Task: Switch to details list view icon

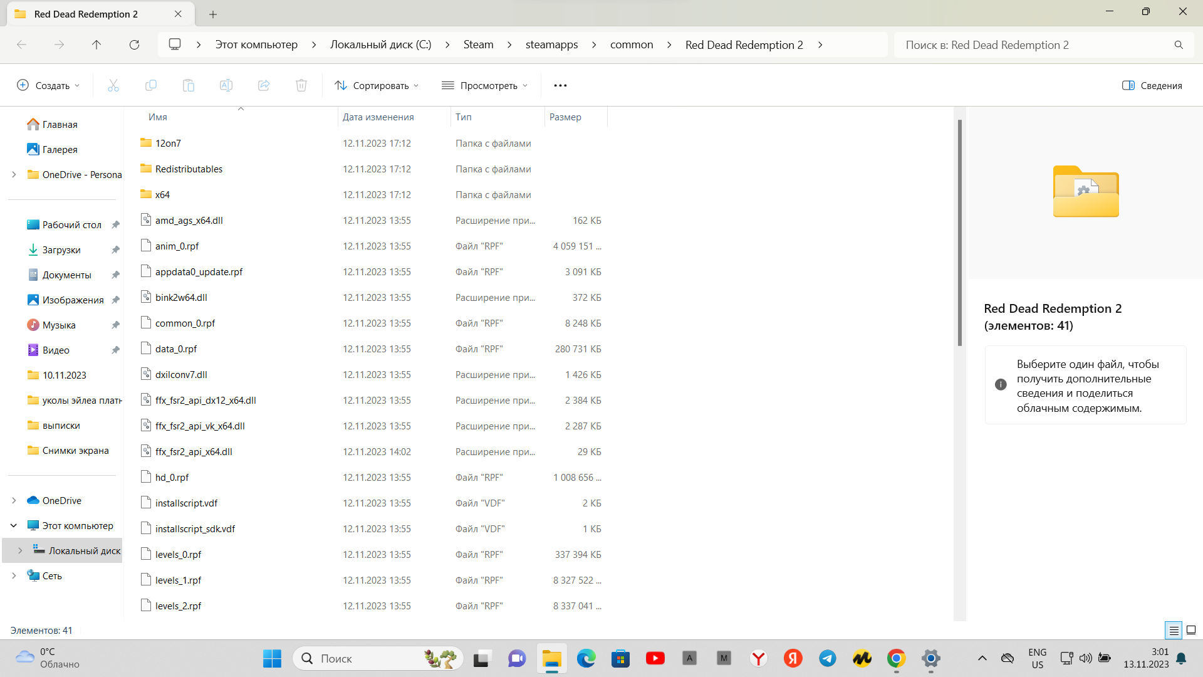Action: pyautogui.click(x=1174, y=630)
